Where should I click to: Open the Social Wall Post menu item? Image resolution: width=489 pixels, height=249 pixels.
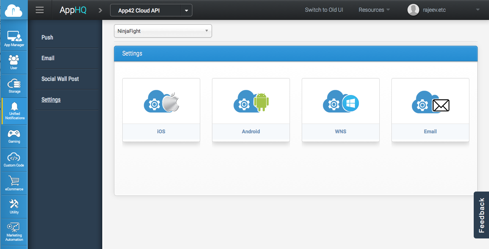tap(60, 79)
